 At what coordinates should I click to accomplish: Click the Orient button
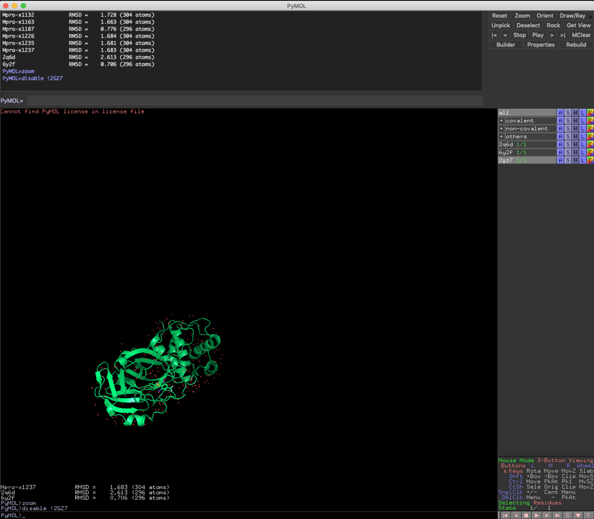[x=545, y=16]
